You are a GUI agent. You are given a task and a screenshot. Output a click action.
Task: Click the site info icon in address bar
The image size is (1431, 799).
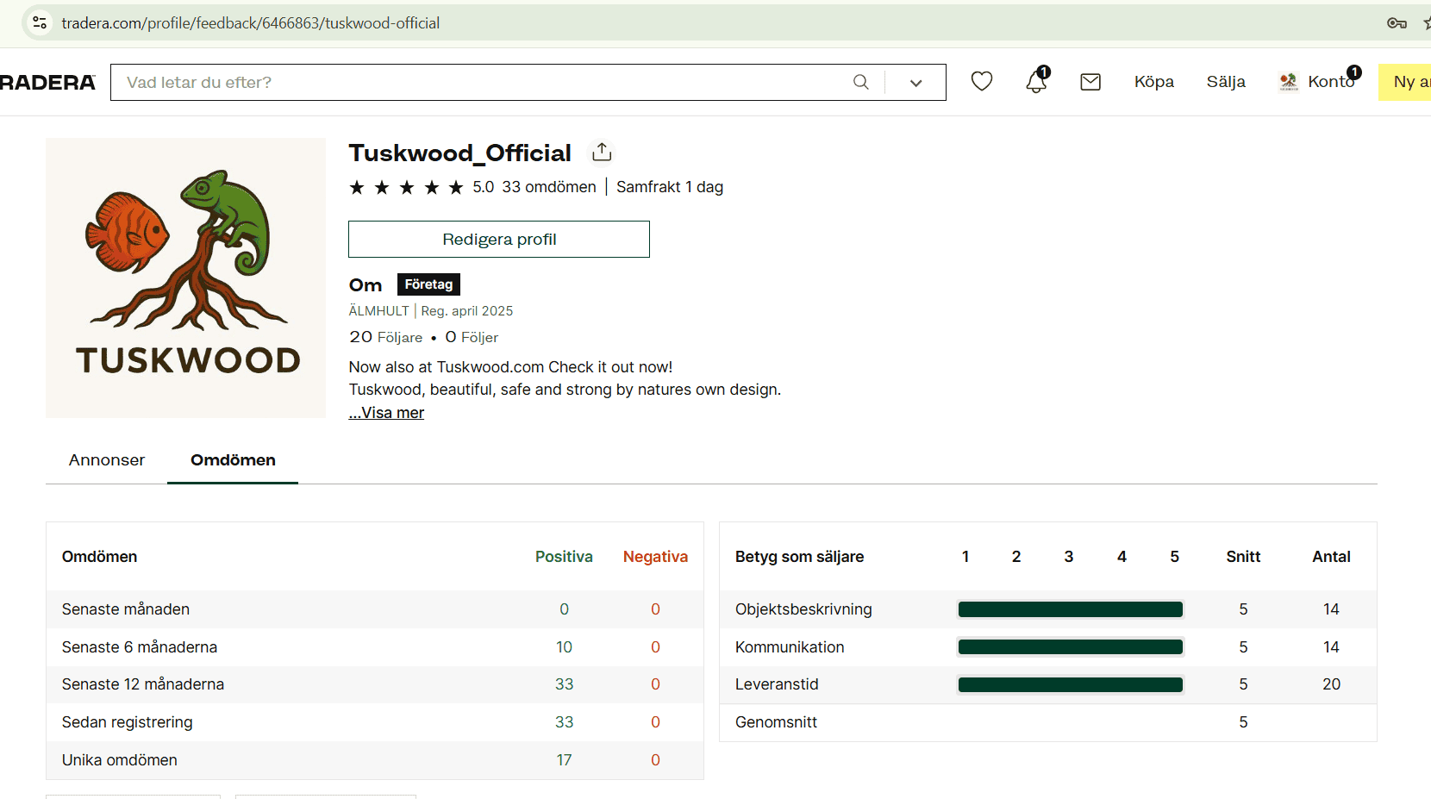click(x=40, y=23)
